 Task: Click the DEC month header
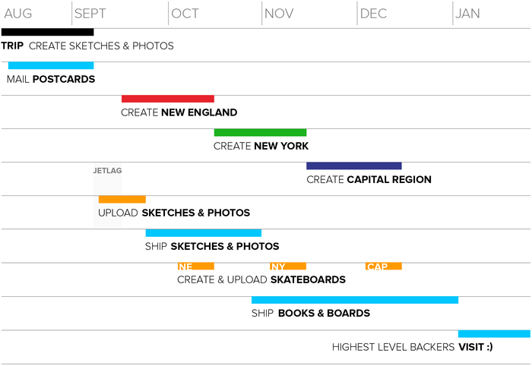[x=373, y=14]
